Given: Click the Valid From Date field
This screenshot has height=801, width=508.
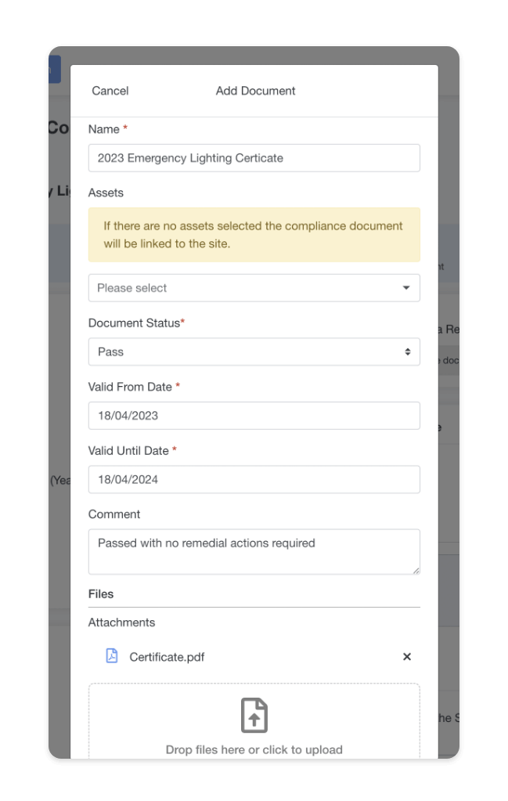Looking at the screenshot, I should [x=254, y=415].
